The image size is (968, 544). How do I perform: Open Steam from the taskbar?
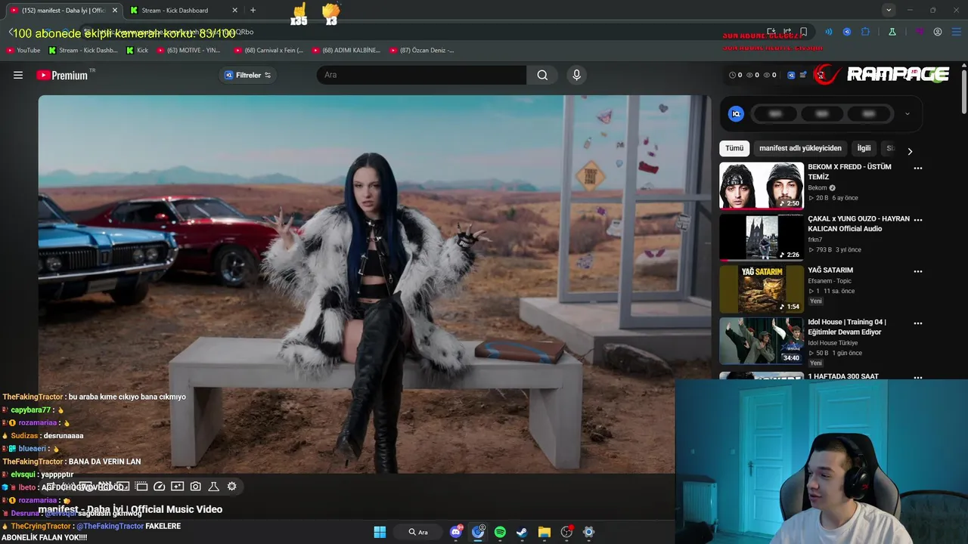coord(522,532)
